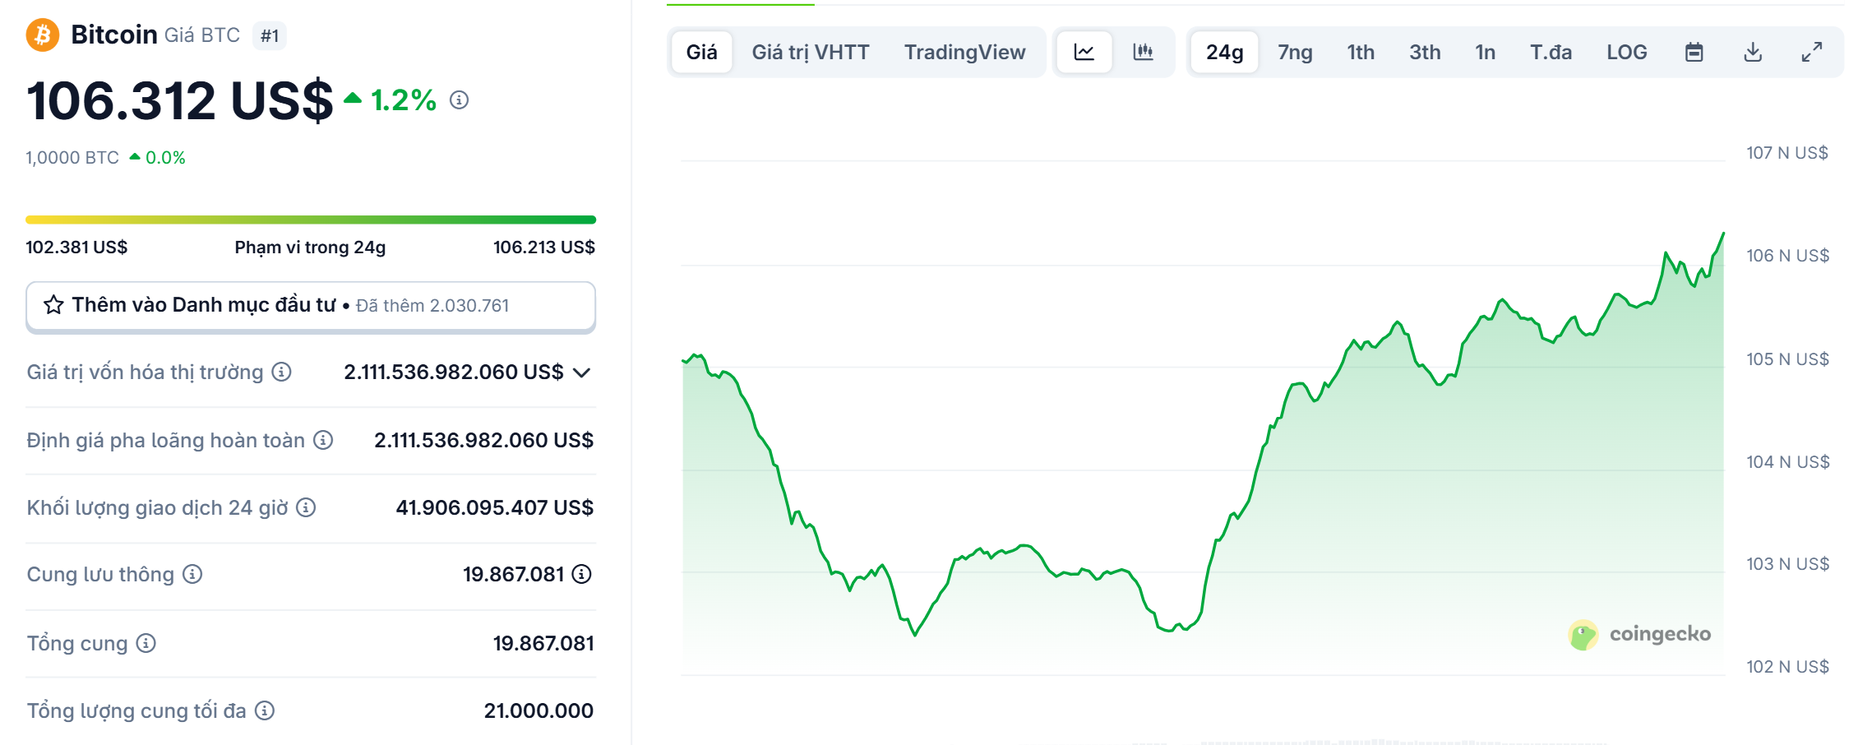Switch to candlestick chart view icon
This screenshot has height=745, width=1858.
click(1143, 53)
